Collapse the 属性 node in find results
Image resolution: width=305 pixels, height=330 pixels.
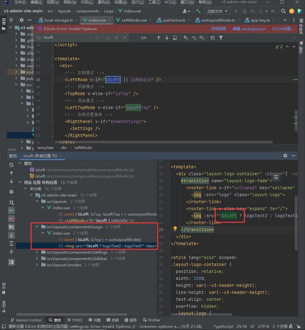point(20,163)
